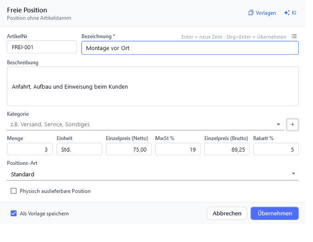This screenshot has height=242, width=313.
Task: Click the ArtikelNr field FREI-001
Action: pyautogui.click(x=42, y=47)
